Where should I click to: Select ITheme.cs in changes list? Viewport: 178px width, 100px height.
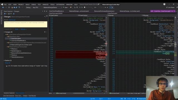coord(14,49)
